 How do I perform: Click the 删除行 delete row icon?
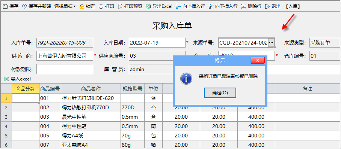click(x=244, y=6)
